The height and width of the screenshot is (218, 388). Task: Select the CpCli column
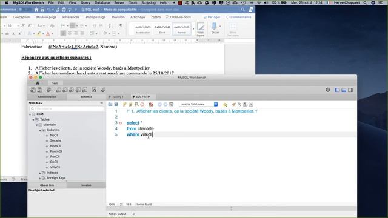(x=54, y=162)
